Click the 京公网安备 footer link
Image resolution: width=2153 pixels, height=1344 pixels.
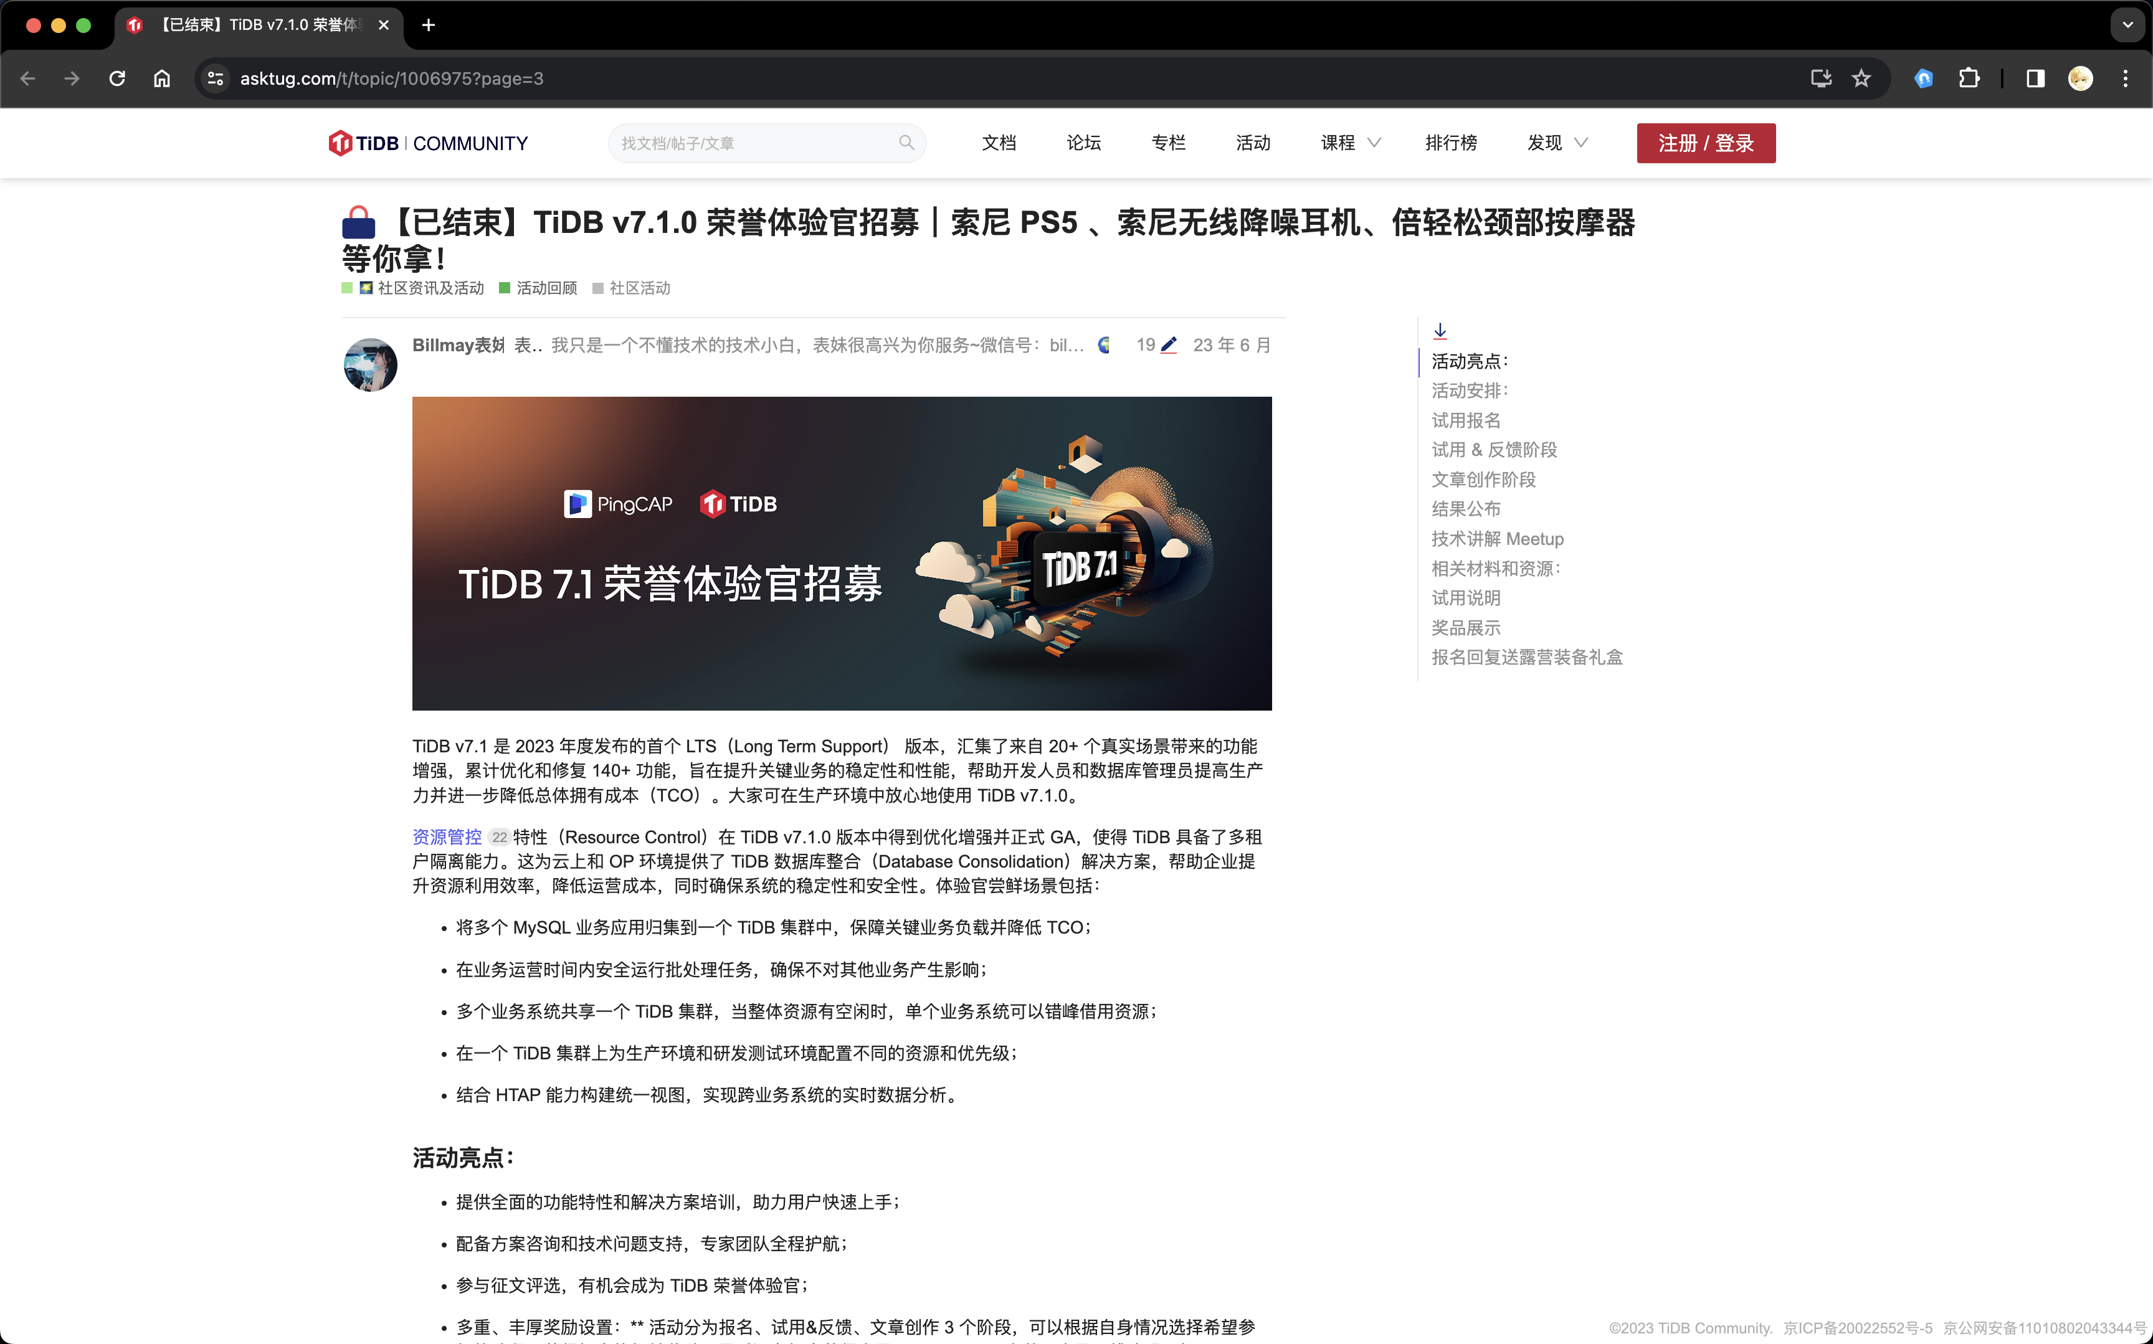(x=2045, y=1328)
